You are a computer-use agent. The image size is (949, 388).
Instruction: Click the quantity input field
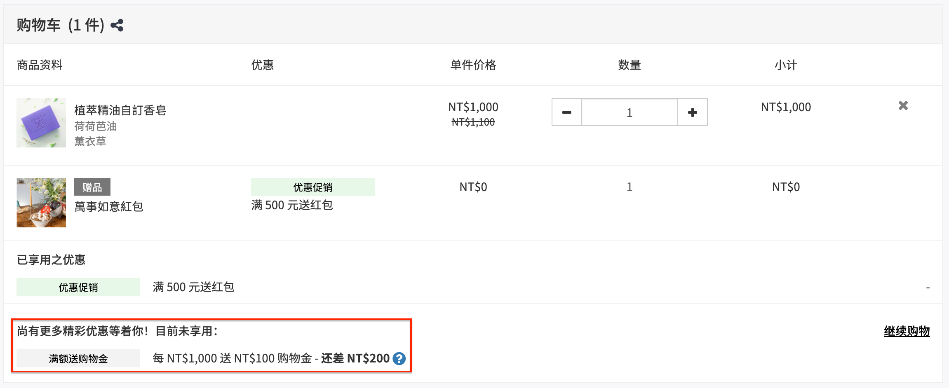pos(630,112)
